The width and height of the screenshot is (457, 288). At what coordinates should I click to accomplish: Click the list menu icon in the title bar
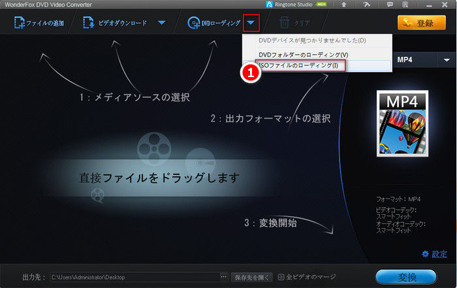coord(405,5)
